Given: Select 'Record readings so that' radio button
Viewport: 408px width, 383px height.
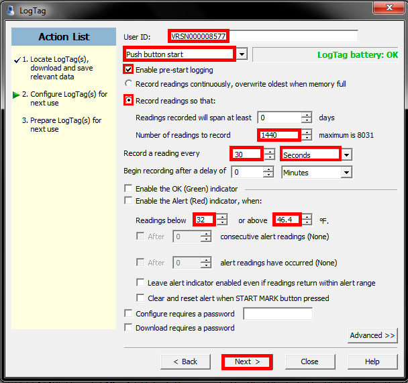Looking at the screenshot, I should tap(129, 101).
